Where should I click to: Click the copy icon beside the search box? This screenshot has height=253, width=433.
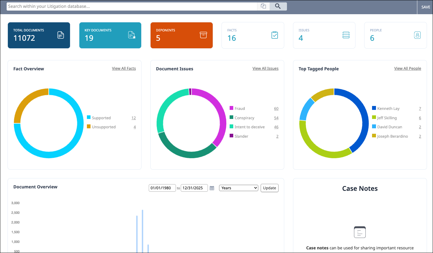point(263,6)
